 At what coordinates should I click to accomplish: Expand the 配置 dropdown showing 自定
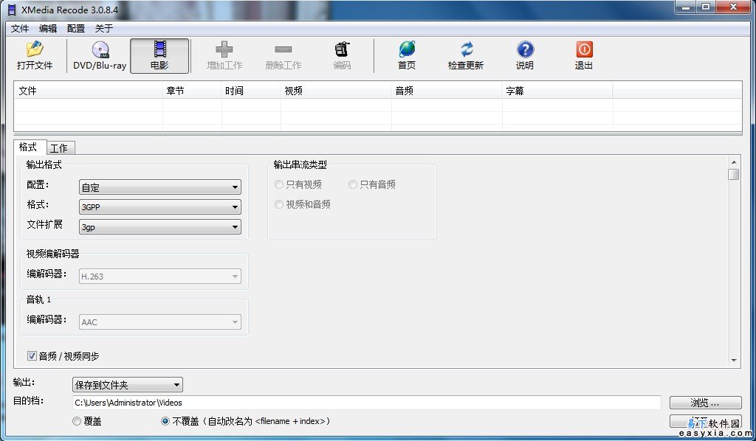pyautogui.click(x=159, y=187)
